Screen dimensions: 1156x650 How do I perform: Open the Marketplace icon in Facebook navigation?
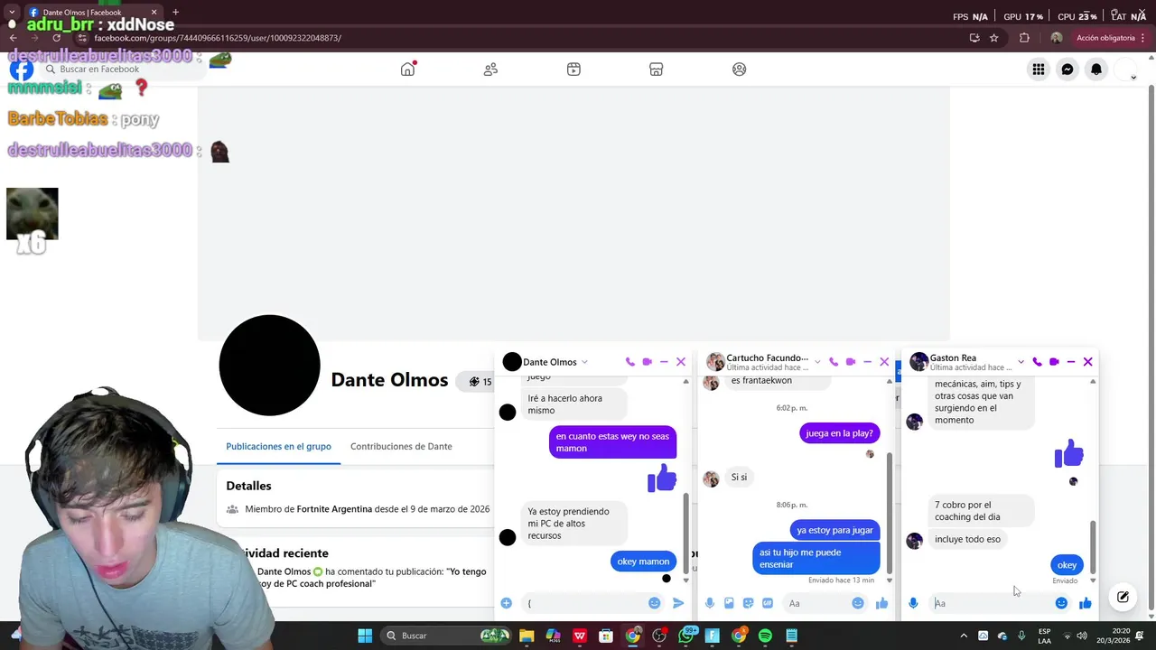[x=657, y=70]
